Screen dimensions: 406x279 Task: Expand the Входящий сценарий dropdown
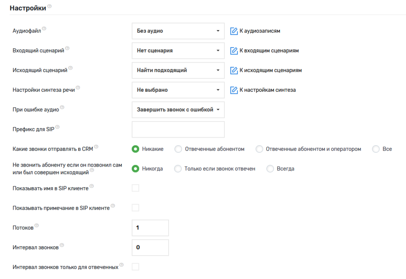[178, 51]
